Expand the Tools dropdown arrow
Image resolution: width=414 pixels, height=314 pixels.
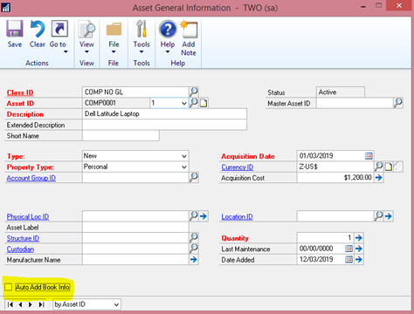[141, 51]
